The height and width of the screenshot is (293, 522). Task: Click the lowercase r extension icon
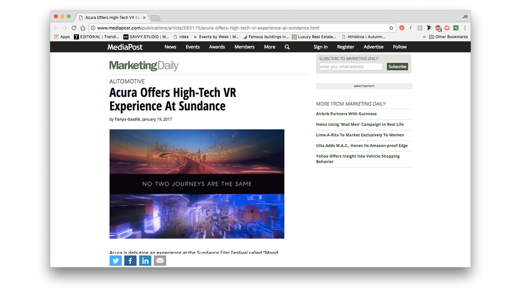411,28
